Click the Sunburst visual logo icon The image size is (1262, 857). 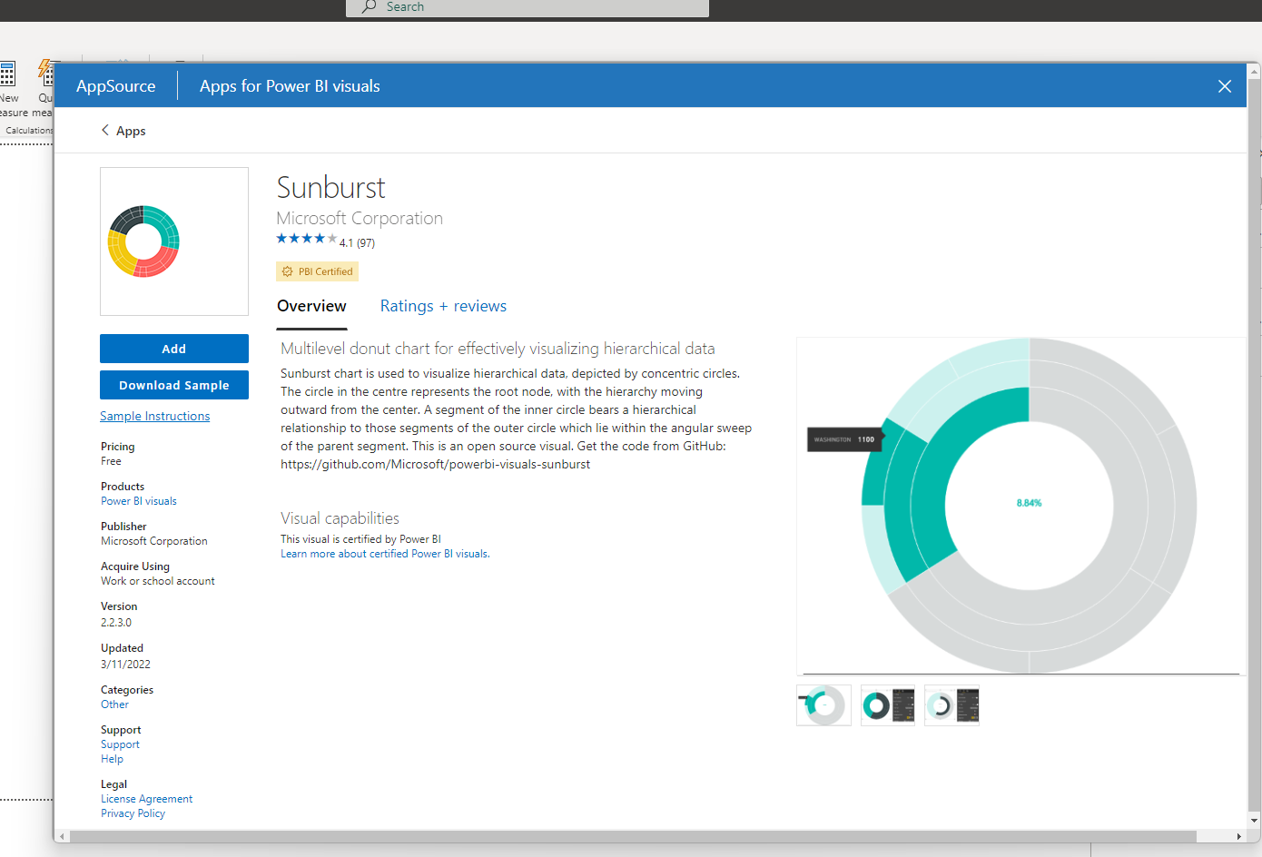pos(143,241)
